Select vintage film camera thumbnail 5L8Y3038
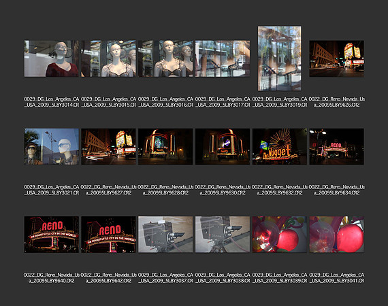388x306 pixels. click(223, 235)
